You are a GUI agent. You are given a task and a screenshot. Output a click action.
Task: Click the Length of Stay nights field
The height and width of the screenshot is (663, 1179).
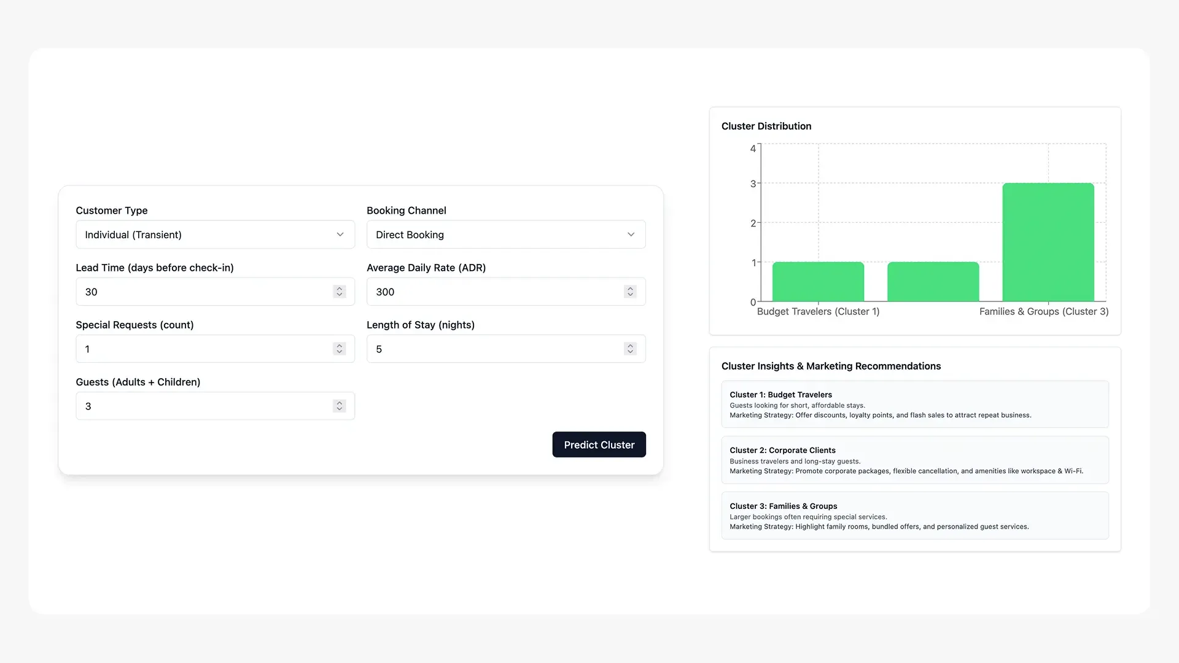click(494, 349)
